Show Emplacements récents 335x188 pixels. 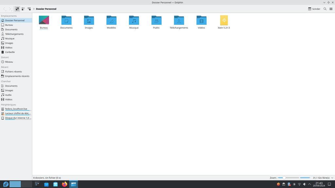point(16,76)
